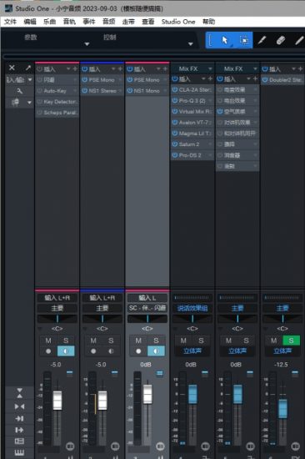This screenshot has height=459, width=305.
Task: Bypass the Saturn 2 plugin
Action: pos(175,144)
